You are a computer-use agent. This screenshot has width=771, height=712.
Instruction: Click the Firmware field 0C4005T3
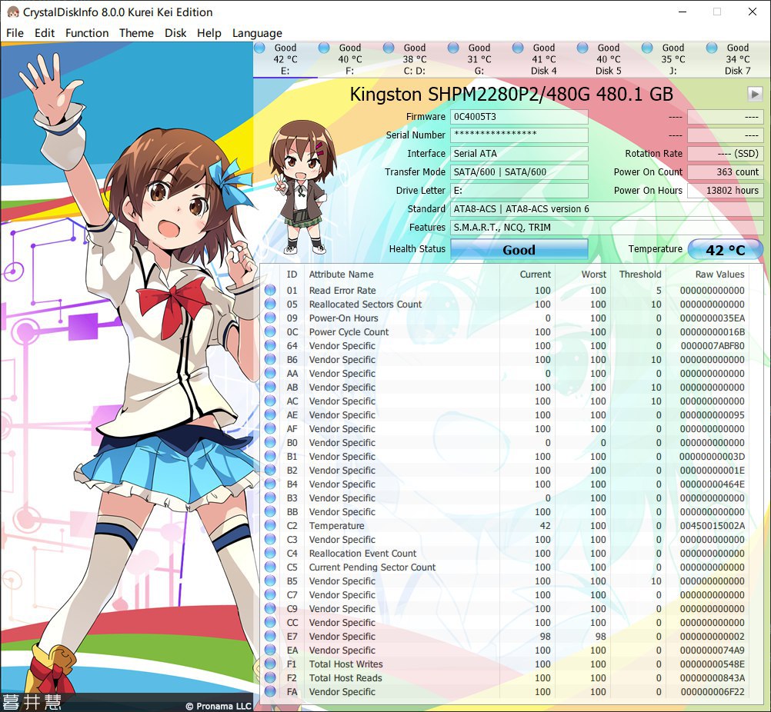(519, 117)
